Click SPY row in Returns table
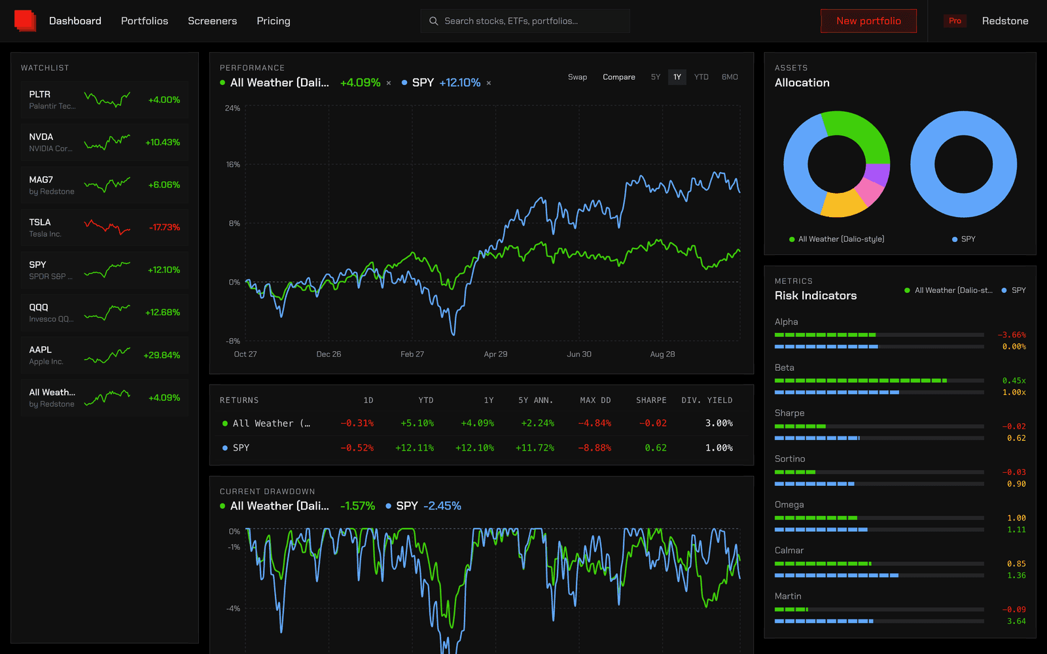Viewport: 1047px width, 654px height. click(482, 448)
